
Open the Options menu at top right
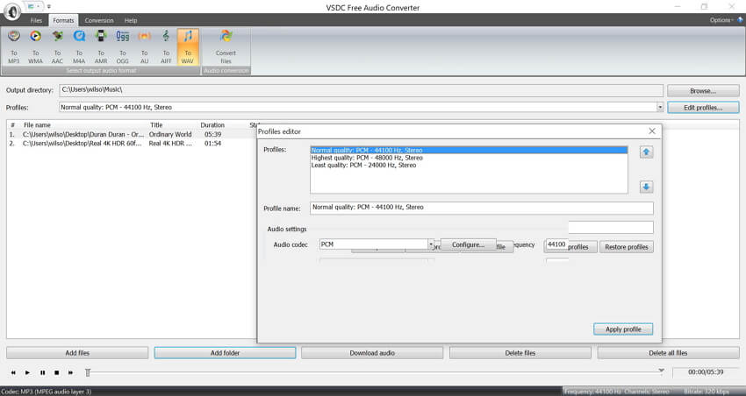pos(721,20)
